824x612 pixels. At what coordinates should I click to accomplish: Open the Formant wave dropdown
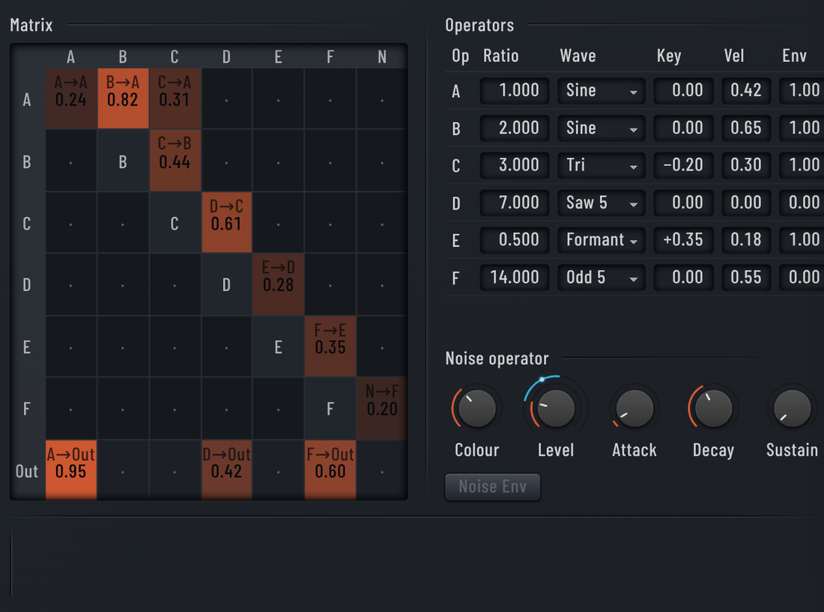[x=602, y=240]
